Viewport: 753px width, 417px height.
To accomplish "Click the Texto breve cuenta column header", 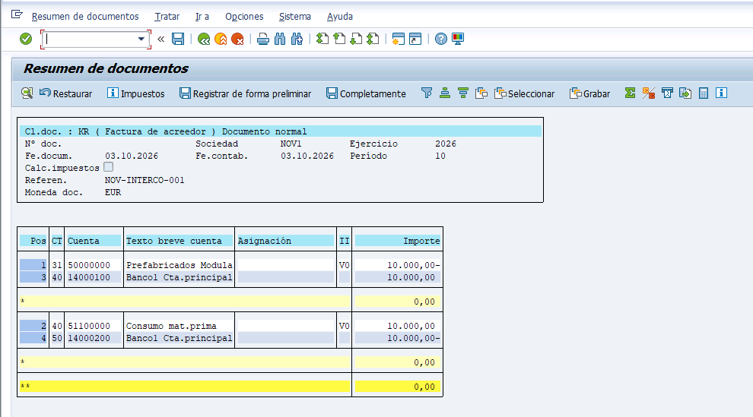I will coord(180,241).
